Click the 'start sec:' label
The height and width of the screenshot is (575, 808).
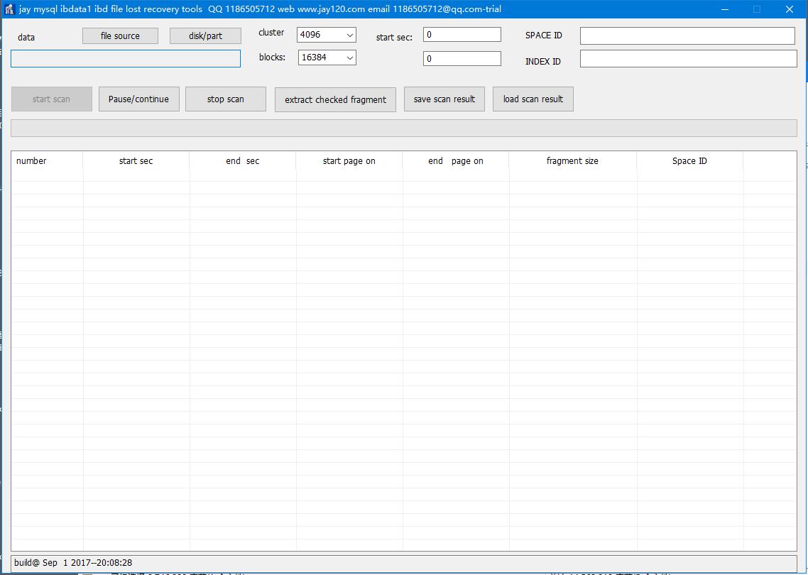(x=394, y=37)
